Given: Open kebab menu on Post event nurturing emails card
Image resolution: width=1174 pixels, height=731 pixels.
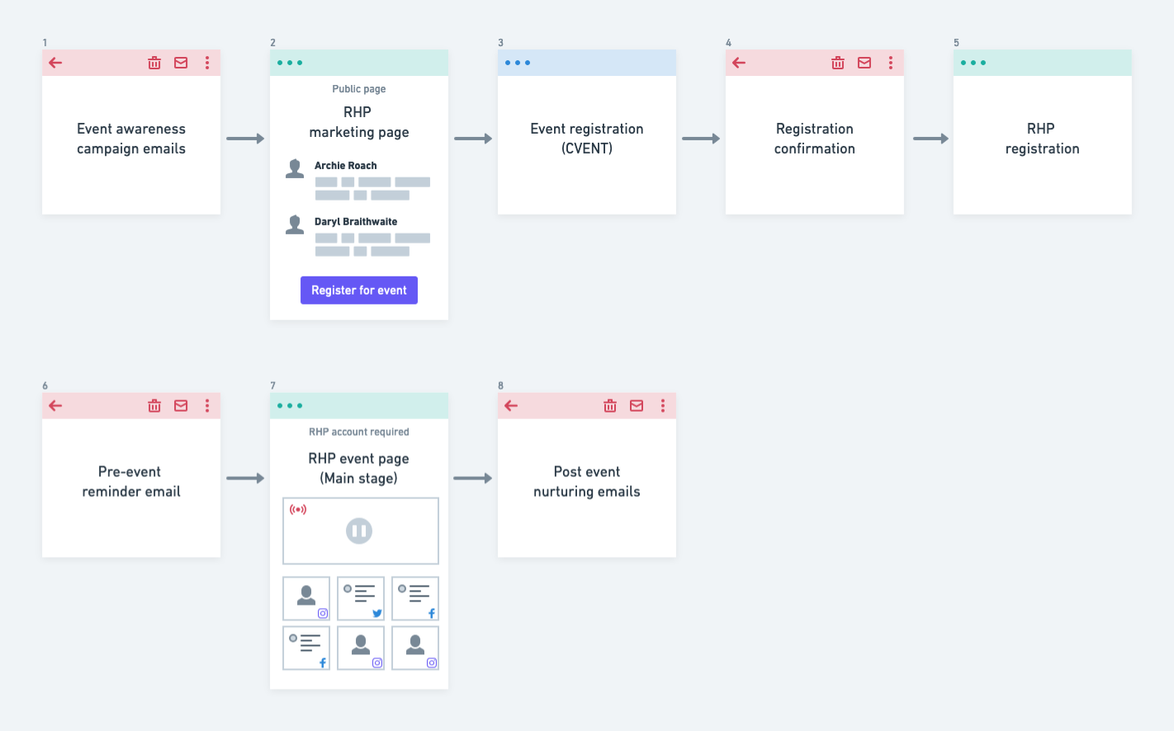Looking at the screenshot, I should tap(663, 406).
